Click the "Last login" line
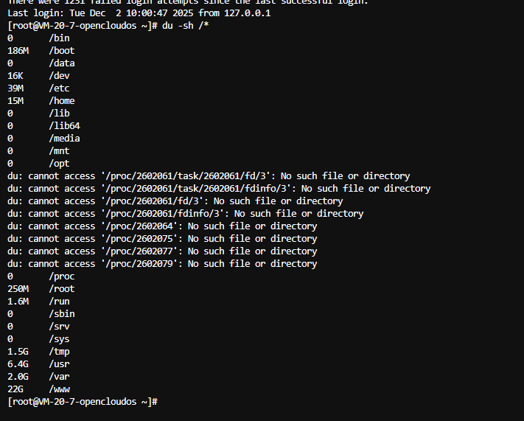The height and width of the screenshot is (421, 524). (139, 13)
